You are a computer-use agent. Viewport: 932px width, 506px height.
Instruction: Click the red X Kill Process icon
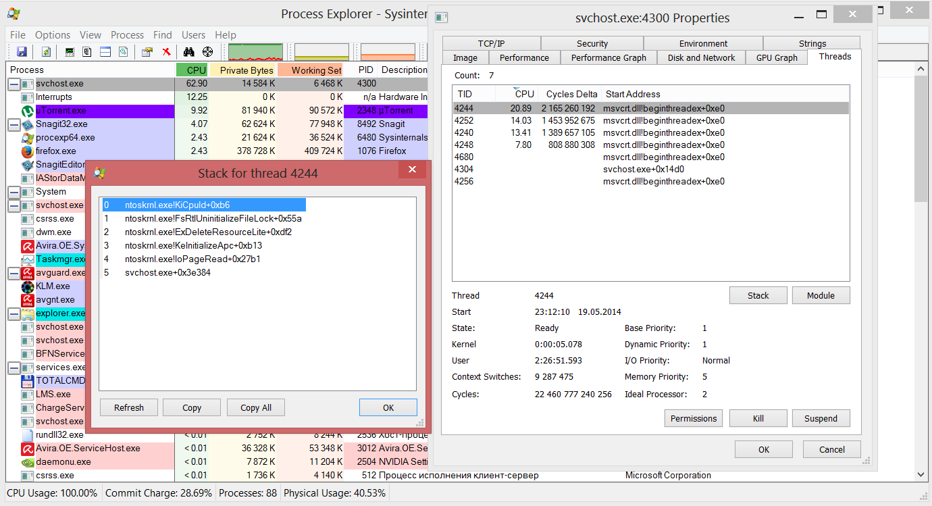tap(166, 52)
